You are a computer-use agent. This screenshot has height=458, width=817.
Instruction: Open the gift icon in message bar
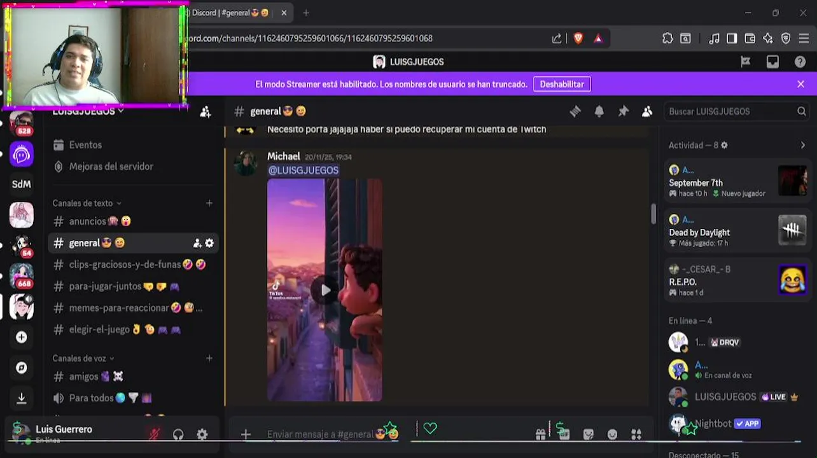click(x=540, y=434)
